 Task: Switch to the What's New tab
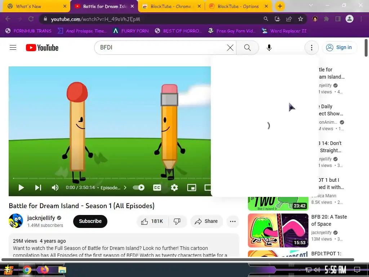click(28, 6)
